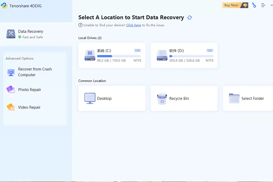Click the SSD badge on D: drive
This screenshot has height=182, width=273.
(x=210, y=51)
